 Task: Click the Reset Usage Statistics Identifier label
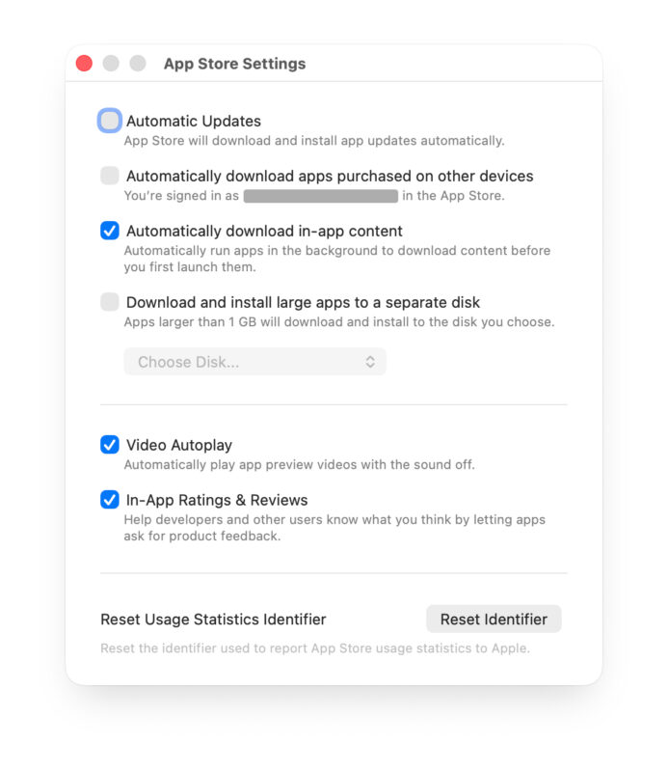[x=213, y=620]
